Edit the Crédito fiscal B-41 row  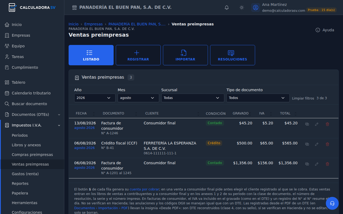[317, 144]
